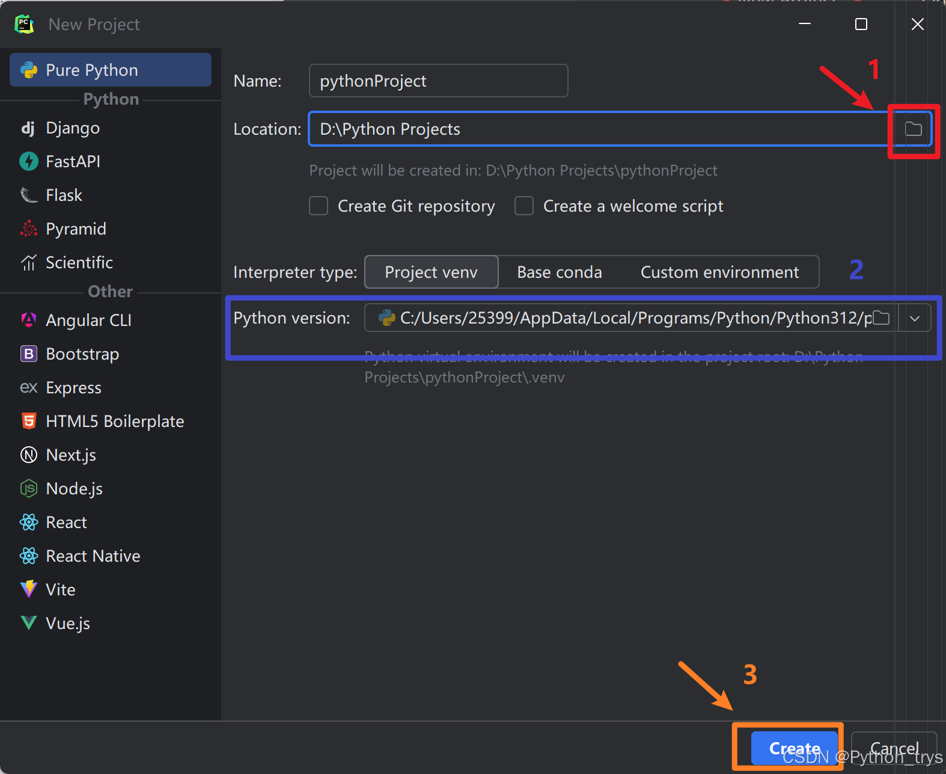
Task: Click the Node.js hexagon icon
Action: coord(29,488)
